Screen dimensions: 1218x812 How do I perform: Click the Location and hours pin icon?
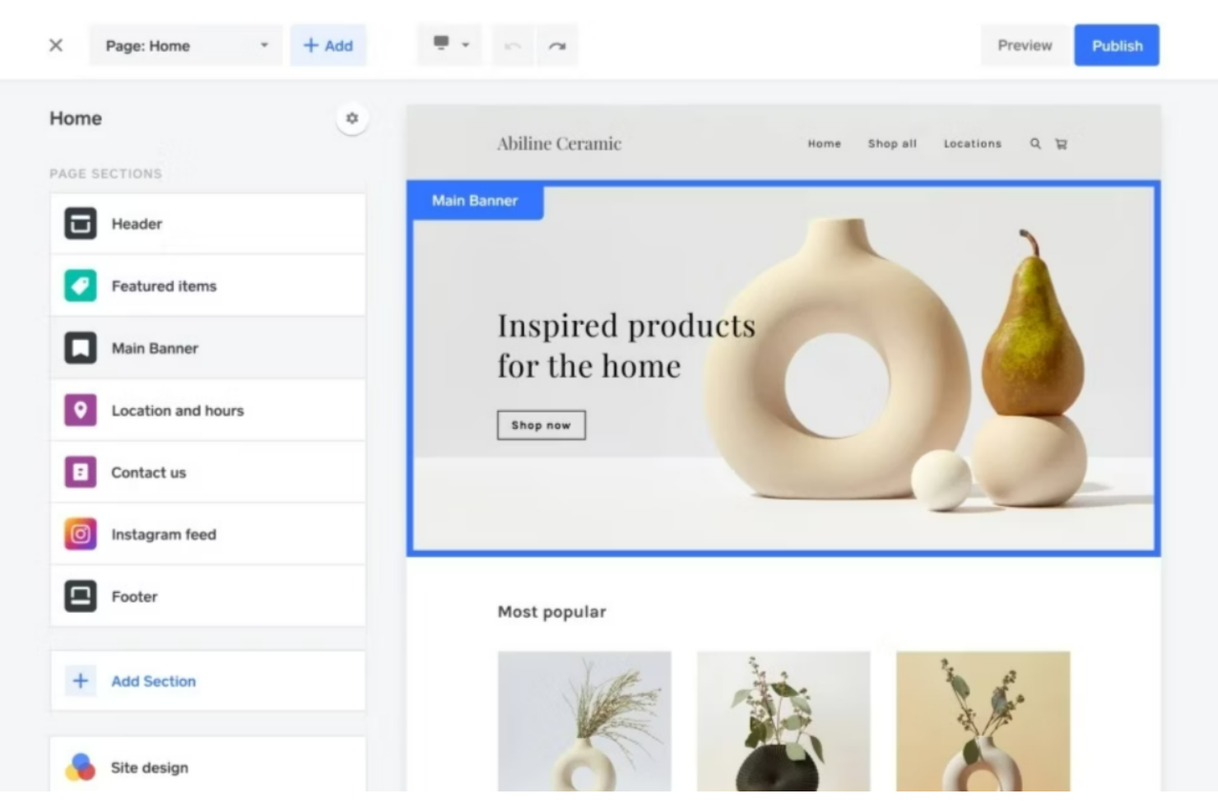pyautogui.click(x=80, y=410)
